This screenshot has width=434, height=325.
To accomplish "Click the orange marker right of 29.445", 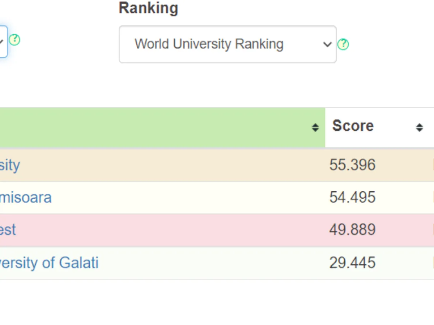I will [433, 263].
